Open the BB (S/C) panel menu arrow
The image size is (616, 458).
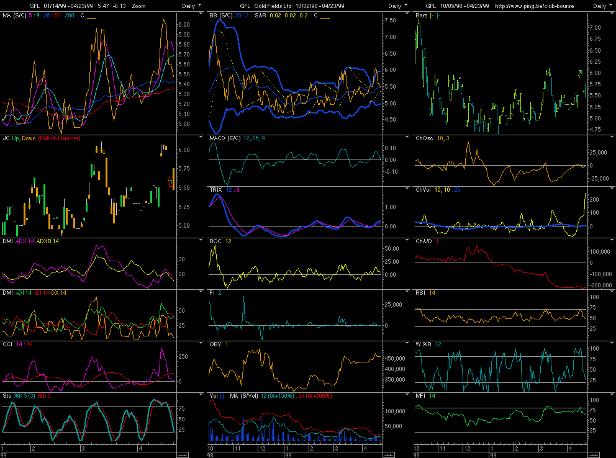pyautogui.click(x=407, y=14)
